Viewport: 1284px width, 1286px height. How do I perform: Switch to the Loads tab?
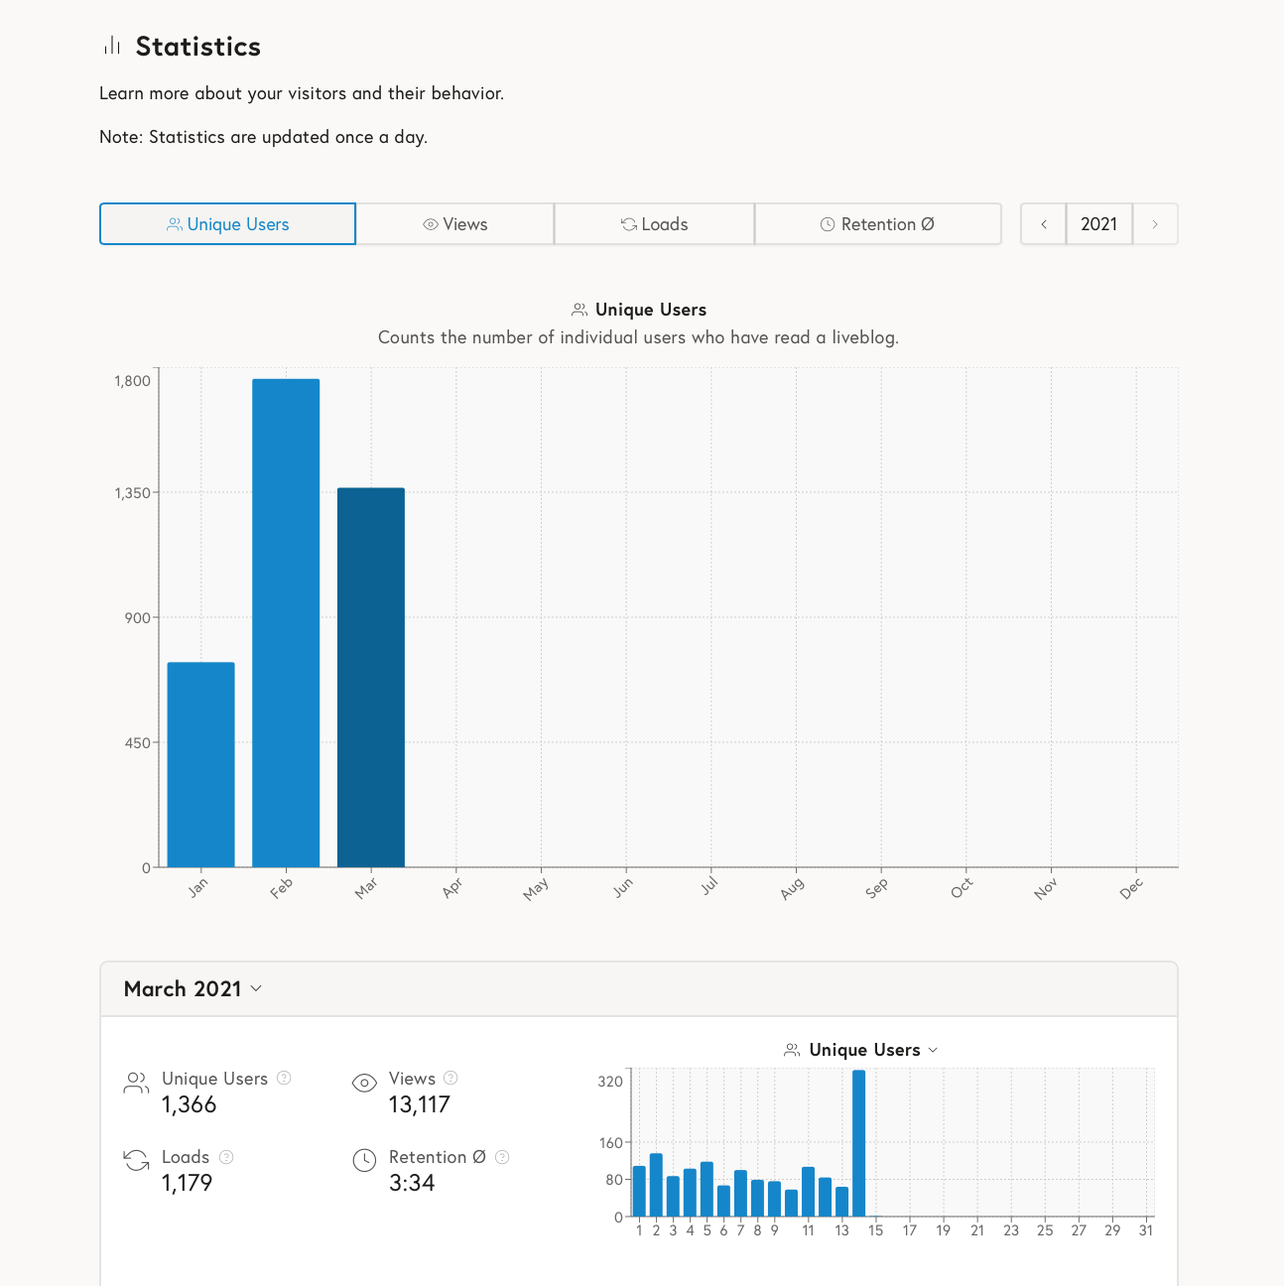click(x=654, y=224)
